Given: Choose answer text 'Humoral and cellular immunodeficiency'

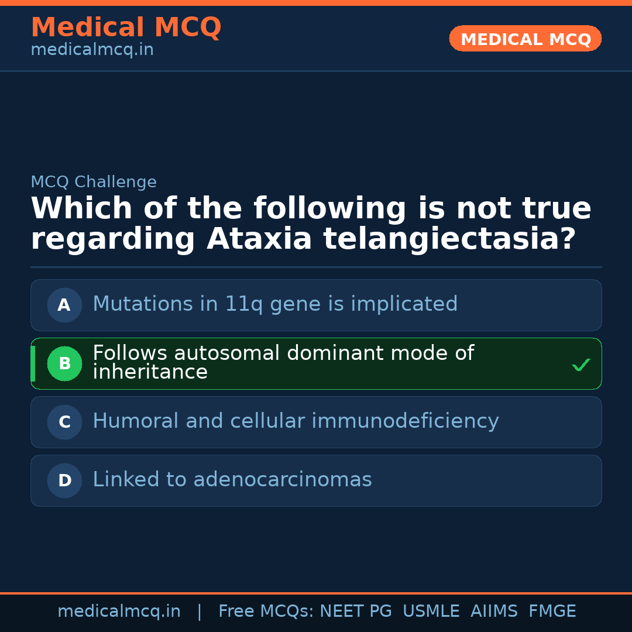Looking at the screenshot, I should (296, 421).
